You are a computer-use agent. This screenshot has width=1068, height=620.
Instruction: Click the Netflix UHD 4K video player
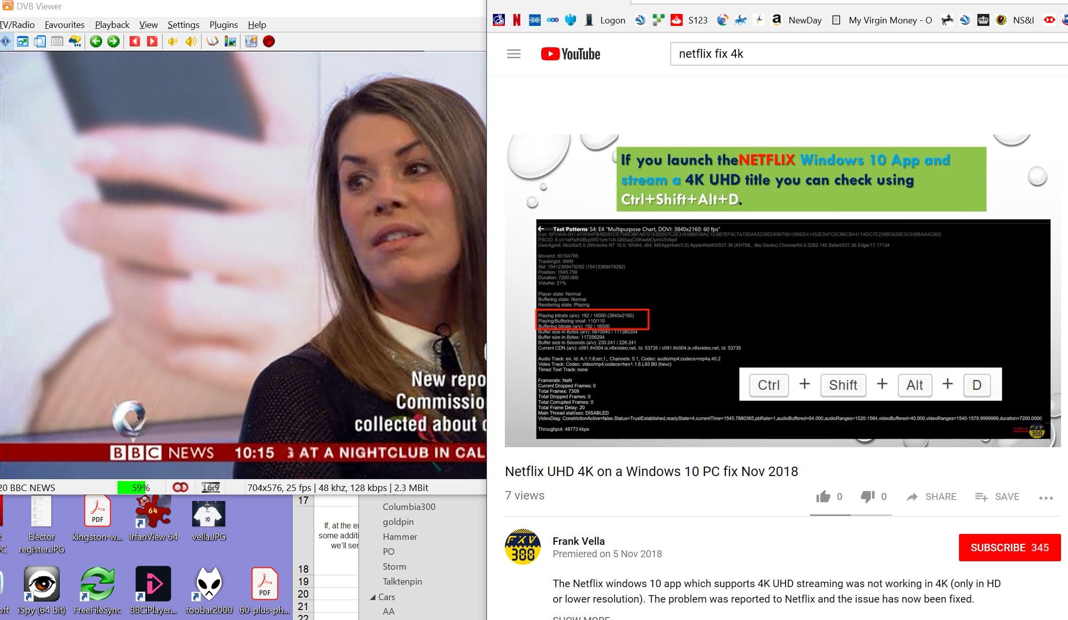pos(782,290)
